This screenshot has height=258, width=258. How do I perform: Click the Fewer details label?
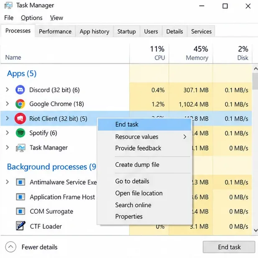39,247
